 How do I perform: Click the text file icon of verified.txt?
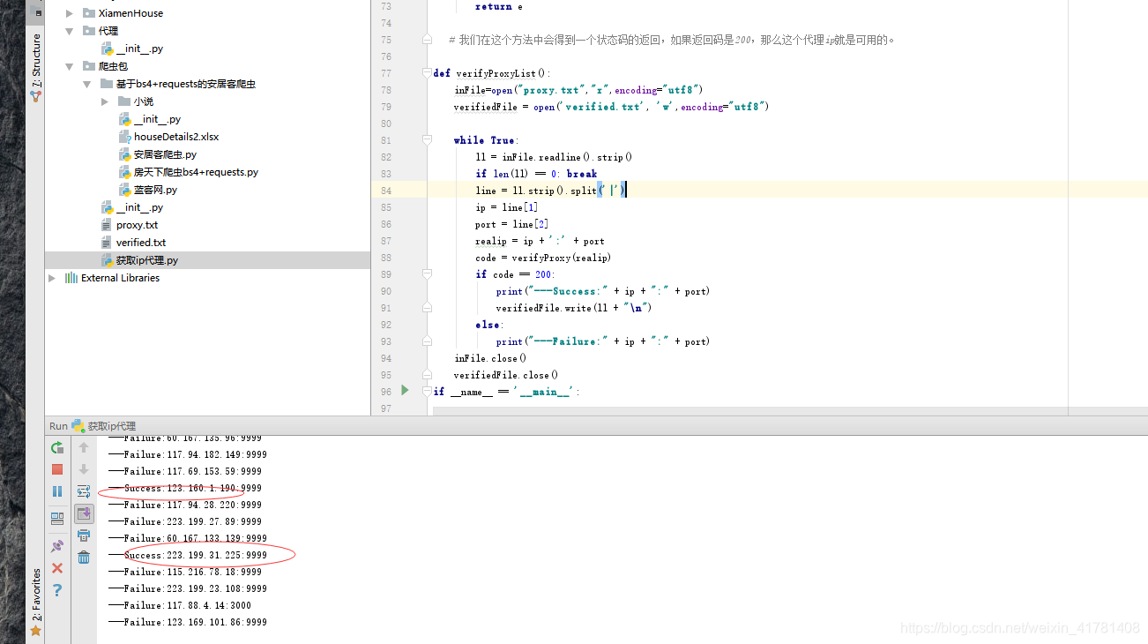[x=107, y=243]
